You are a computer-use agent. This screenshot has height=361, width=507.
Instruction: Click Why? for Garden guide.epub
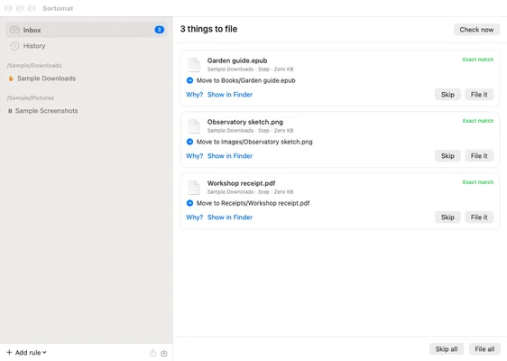pos(194,95)
